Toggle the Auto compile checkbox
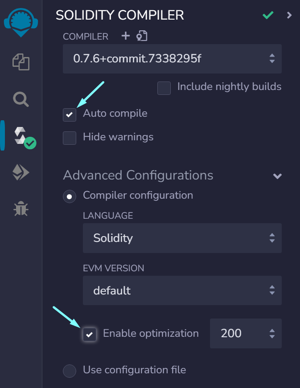The image size is (300, 388). click(69, 114)
